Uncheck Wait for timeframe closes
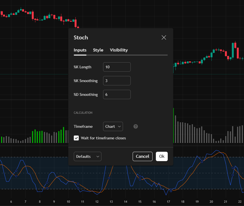 (x=76, y=138)
